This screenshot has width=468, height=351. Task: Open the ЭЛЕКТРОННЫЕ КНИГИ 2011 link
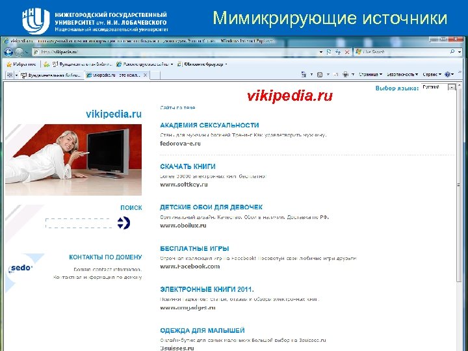point(207,289)
